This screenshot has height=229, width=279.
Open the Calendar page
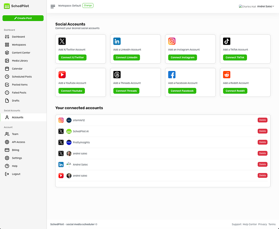coord(23,69)
